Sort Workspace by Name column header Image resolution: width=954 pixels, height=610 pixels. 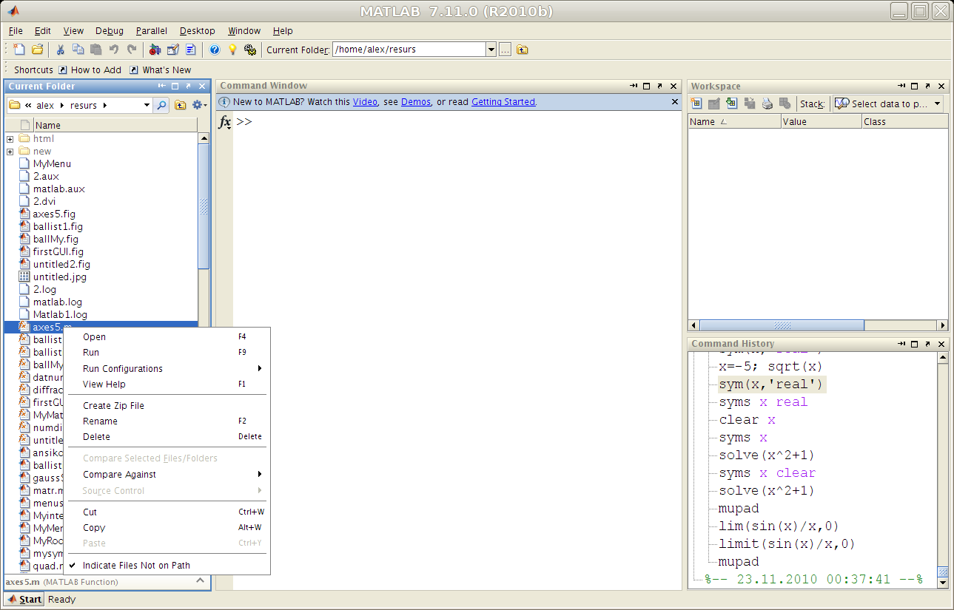pos(734,122)
